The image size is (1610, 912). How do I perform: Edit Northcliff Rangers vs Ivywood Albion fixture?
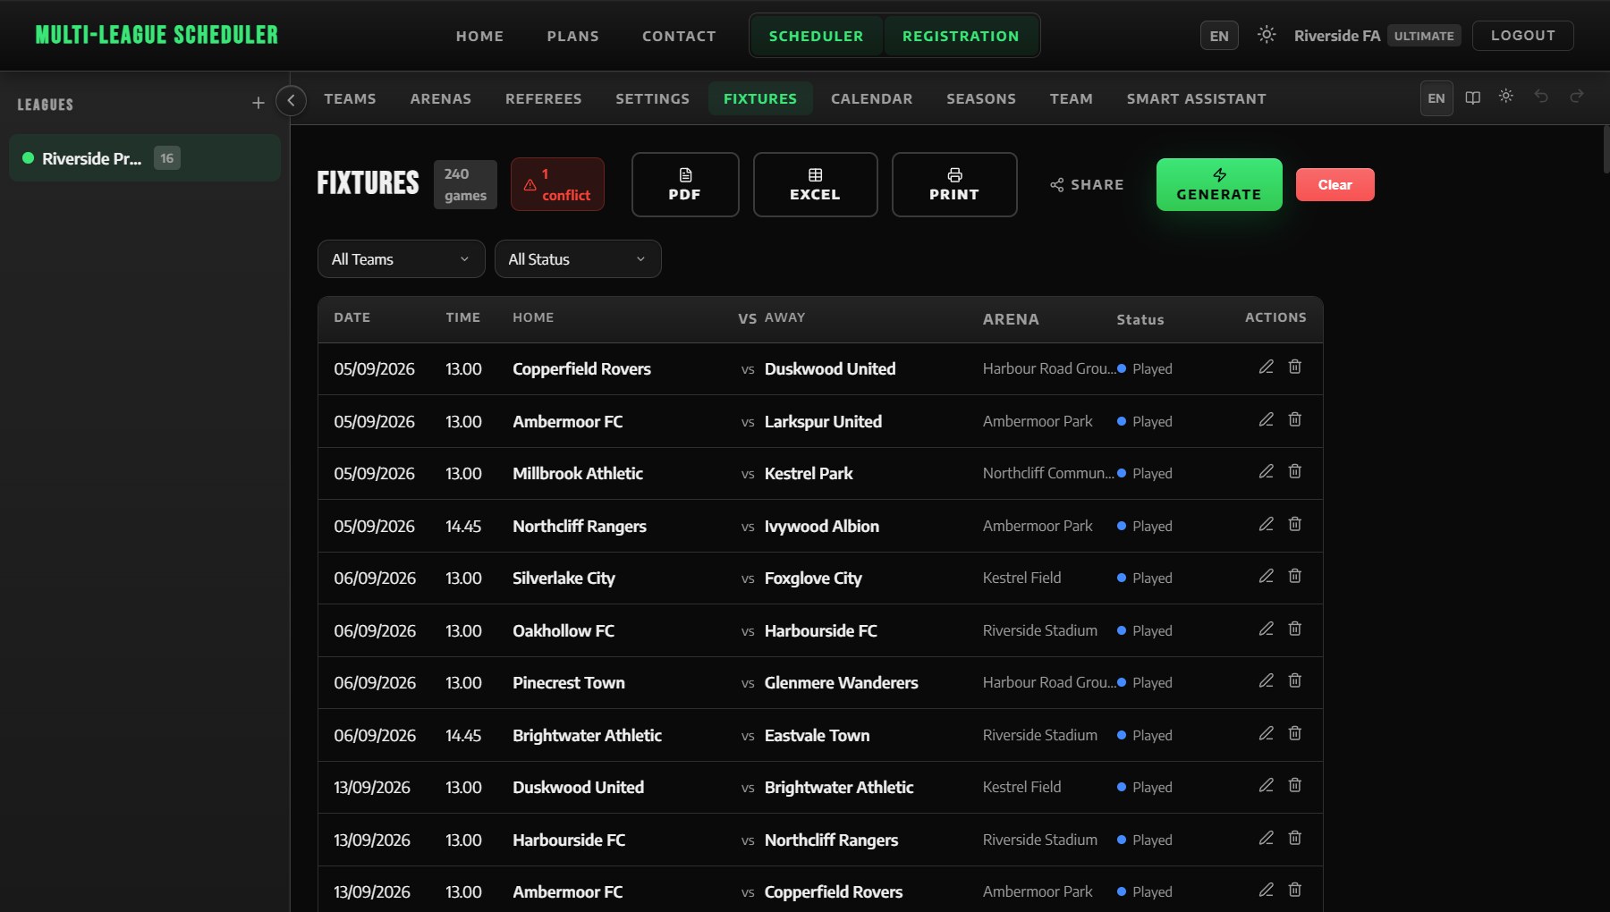tap(1266, 524)
